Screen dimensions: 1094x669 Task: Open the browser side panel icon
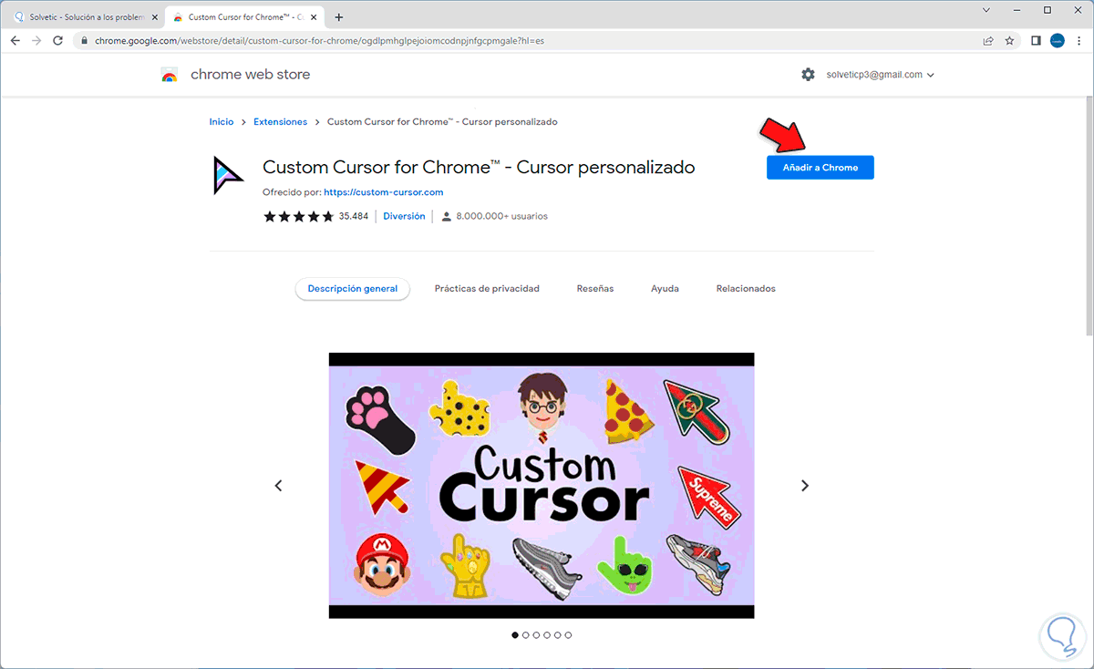(1036, 41)
